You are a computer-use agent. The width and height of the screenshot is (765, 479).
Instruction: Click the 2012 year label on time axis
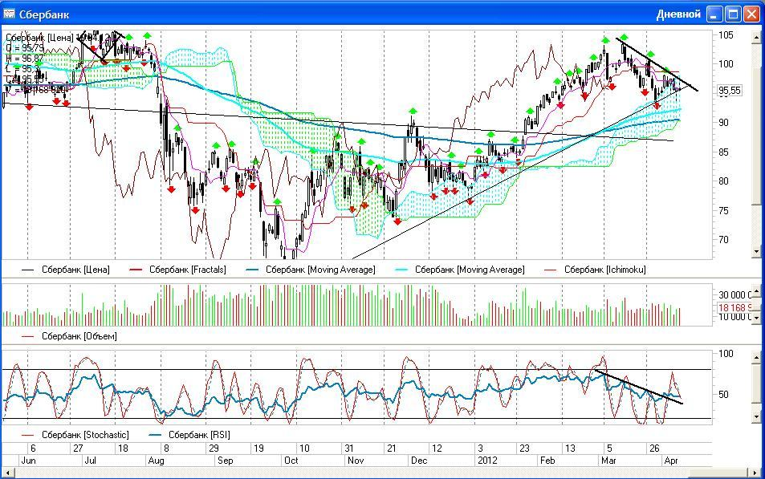487,460
